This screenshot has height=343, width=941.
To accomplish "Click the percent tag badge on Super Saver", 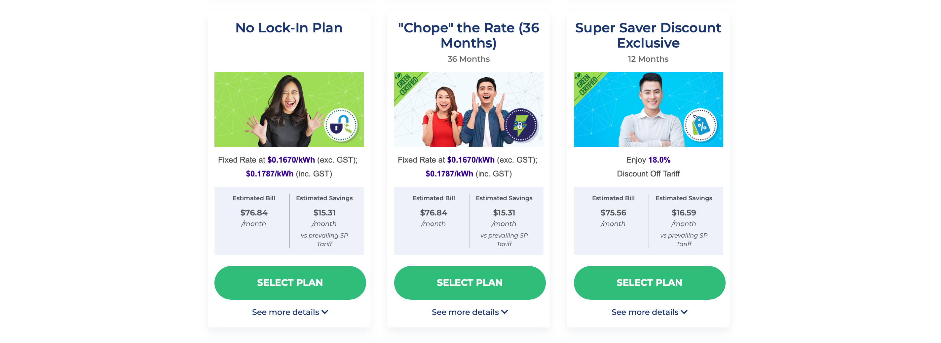I will 701,125.
